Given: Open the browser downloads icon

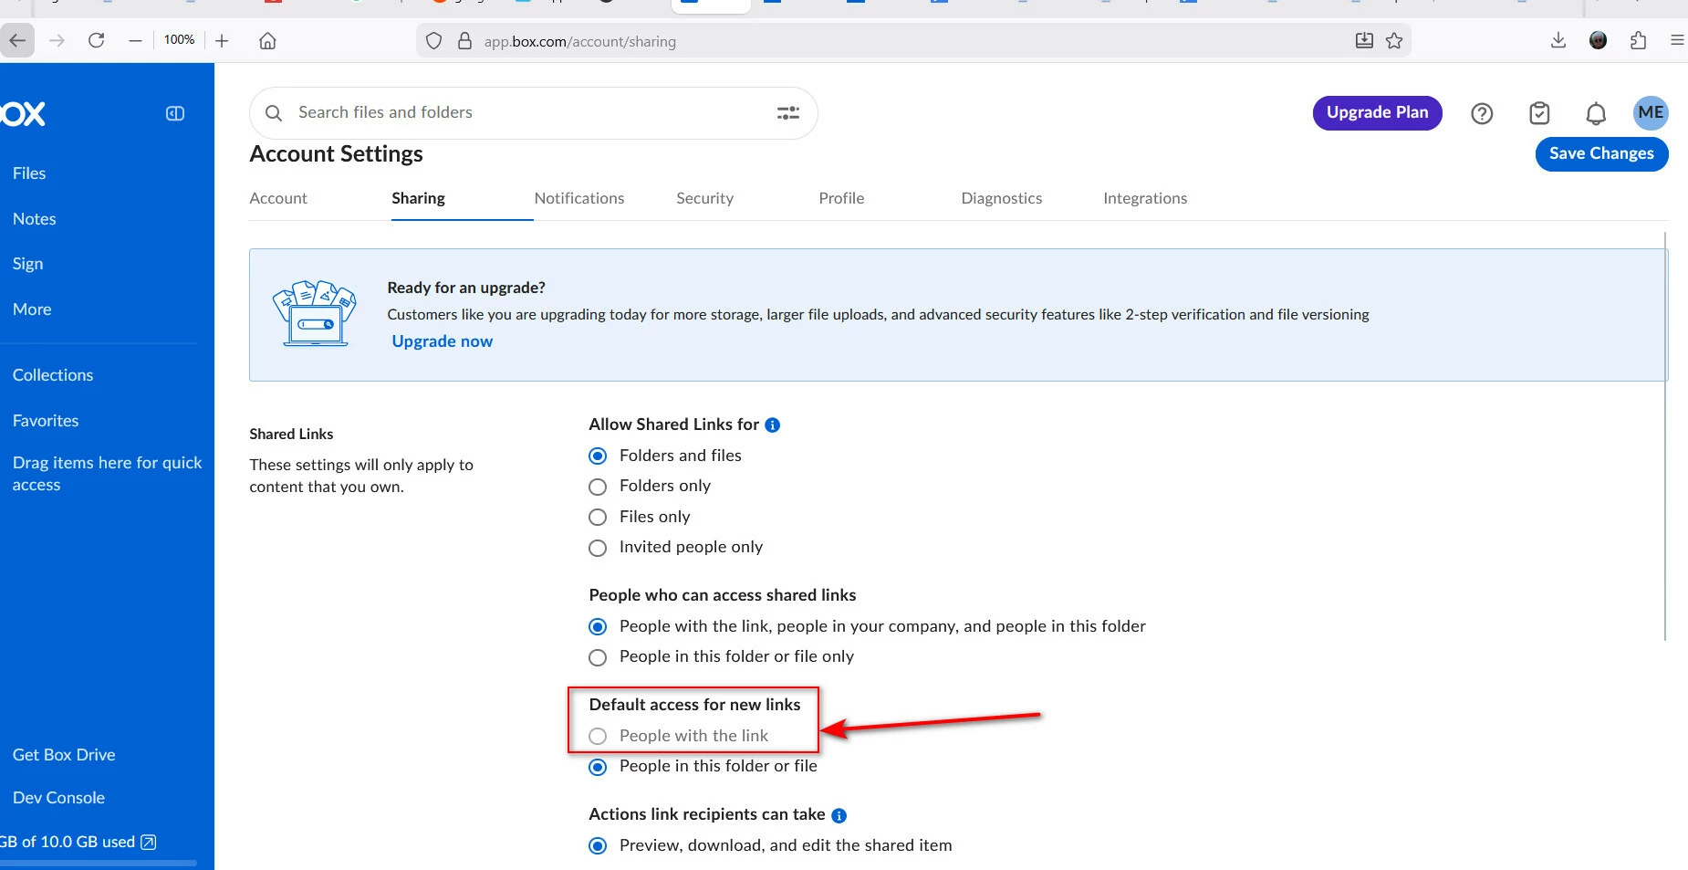Looking at the screenshot, I should [x=1558, y=40].
